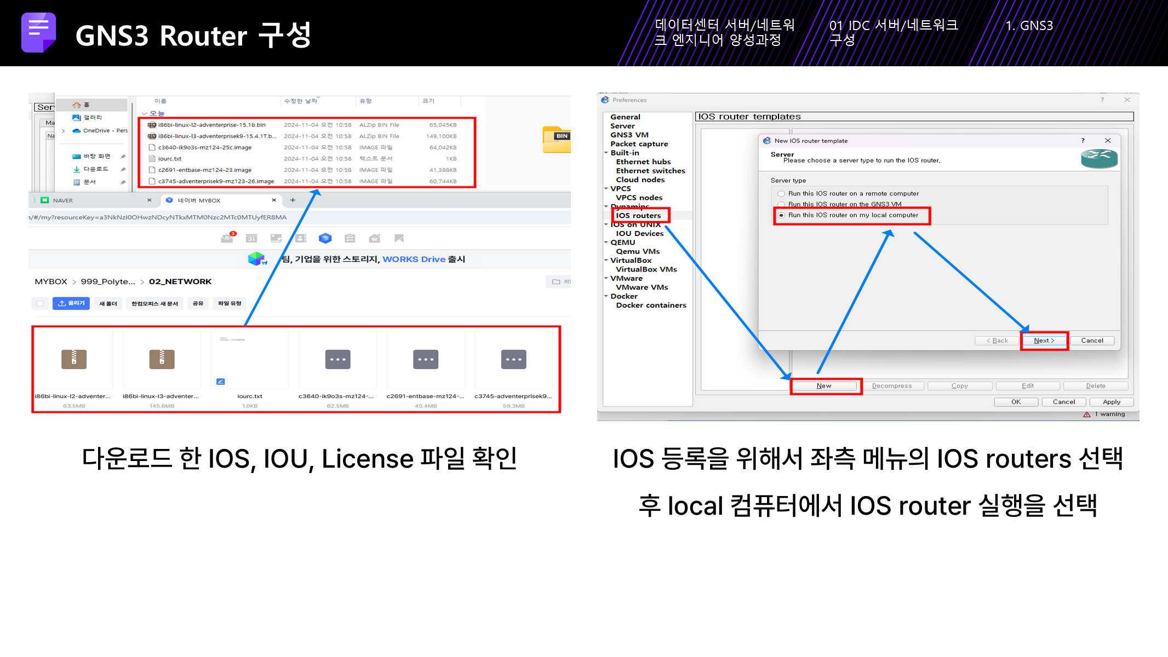The width and height of the screenshot is (1168, 657).
Task: Click the preferences help question mark icon
Action: (x=1102, y=100)
